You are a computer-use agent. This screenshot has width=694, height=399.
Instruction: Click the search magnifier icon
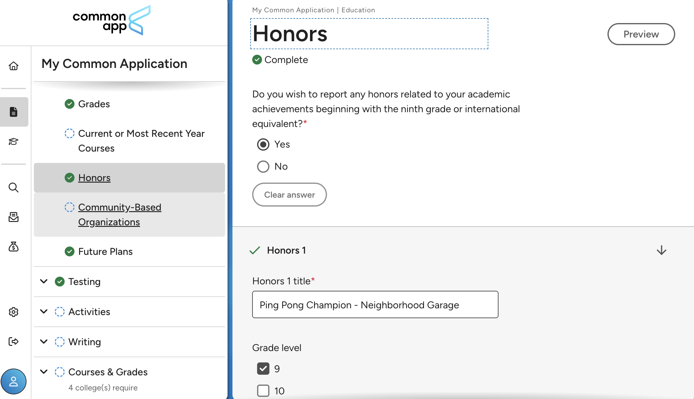(x=14, y=188)
